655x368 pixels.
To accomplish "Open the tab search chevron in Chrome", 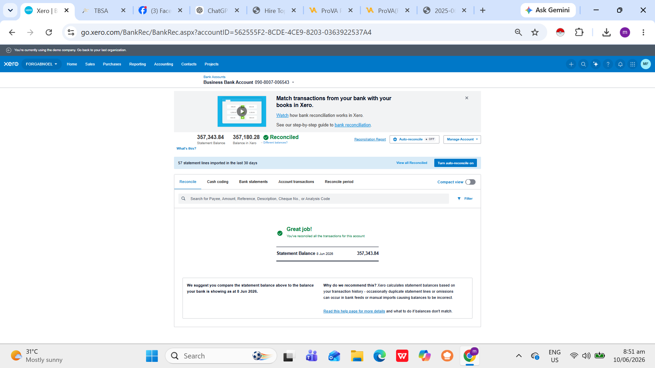I will (10, 11).
